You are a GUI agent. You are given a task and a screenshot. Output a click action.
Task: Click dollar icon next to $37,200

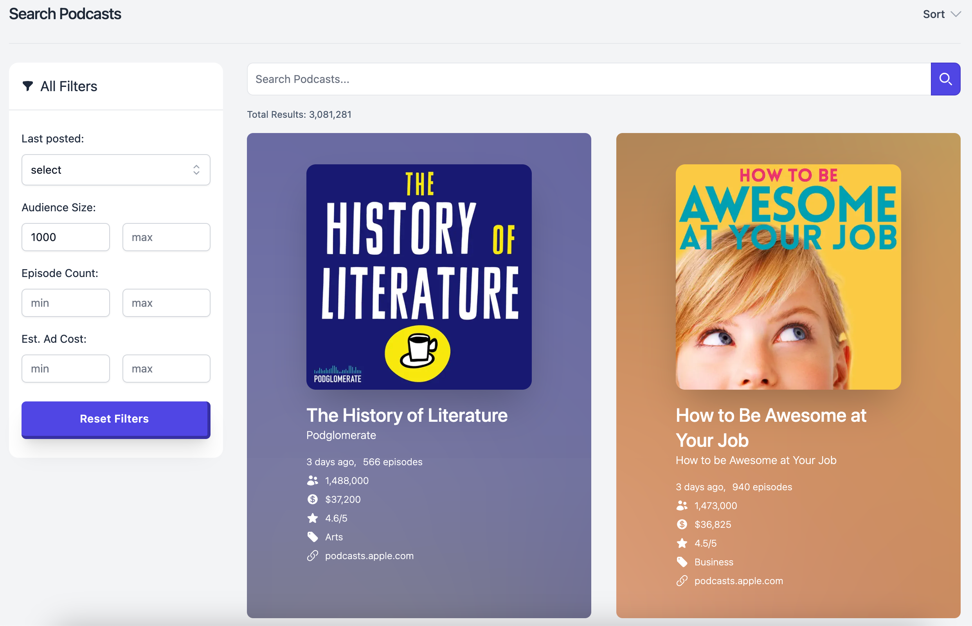click(x=312, y=499)
